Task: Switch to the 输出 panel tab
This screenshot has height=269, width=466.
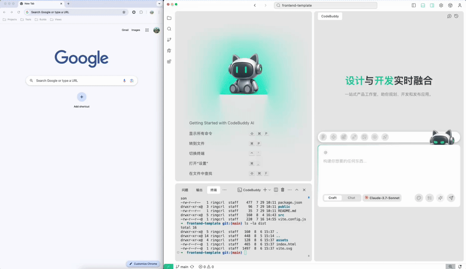Action: [199, 190]
